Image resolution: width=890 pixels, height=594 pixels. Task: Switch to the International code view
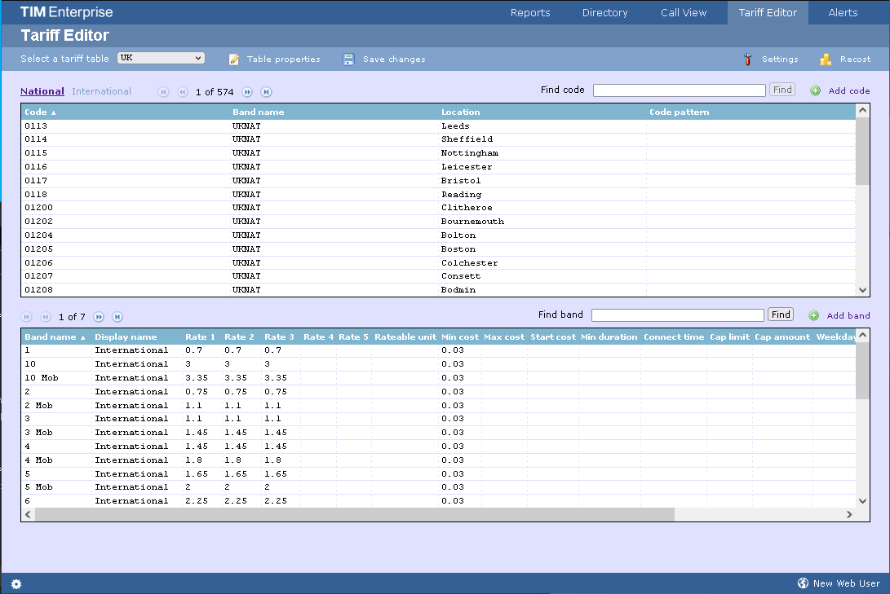point(101,90)
